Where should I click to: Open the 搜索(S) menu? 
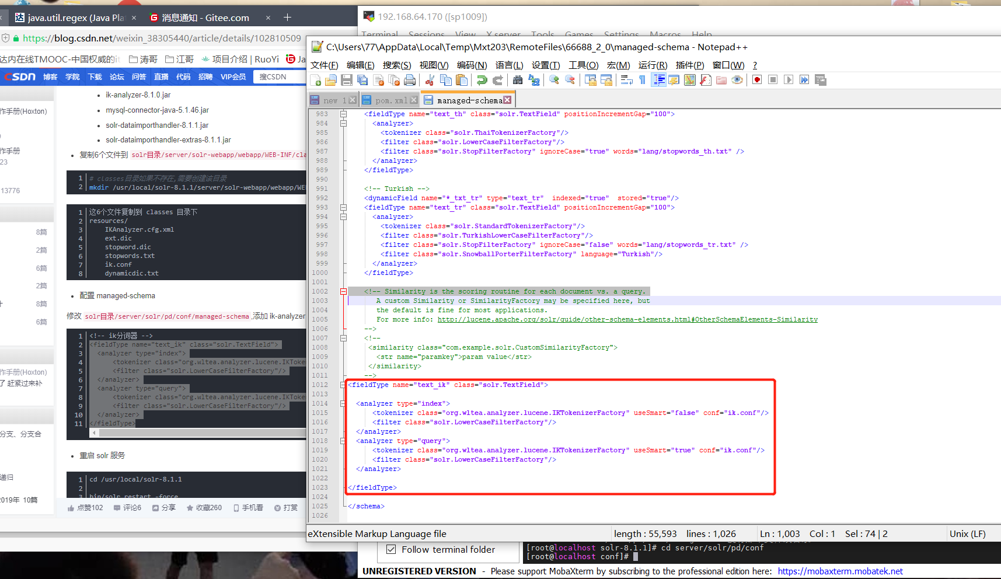click(x=397, y=65)
